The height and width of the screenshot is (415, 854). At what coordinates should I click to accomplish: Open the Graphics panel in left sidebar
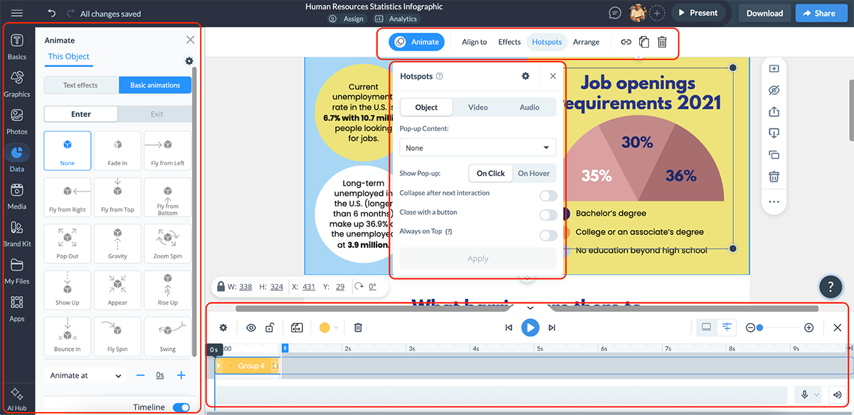(x=18, y=78)
